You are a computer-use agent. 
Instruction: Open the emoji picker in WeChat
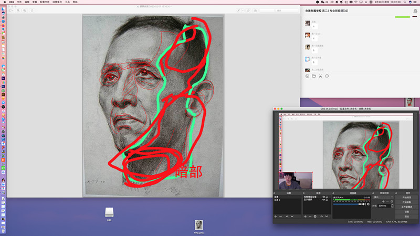(307, 76)
